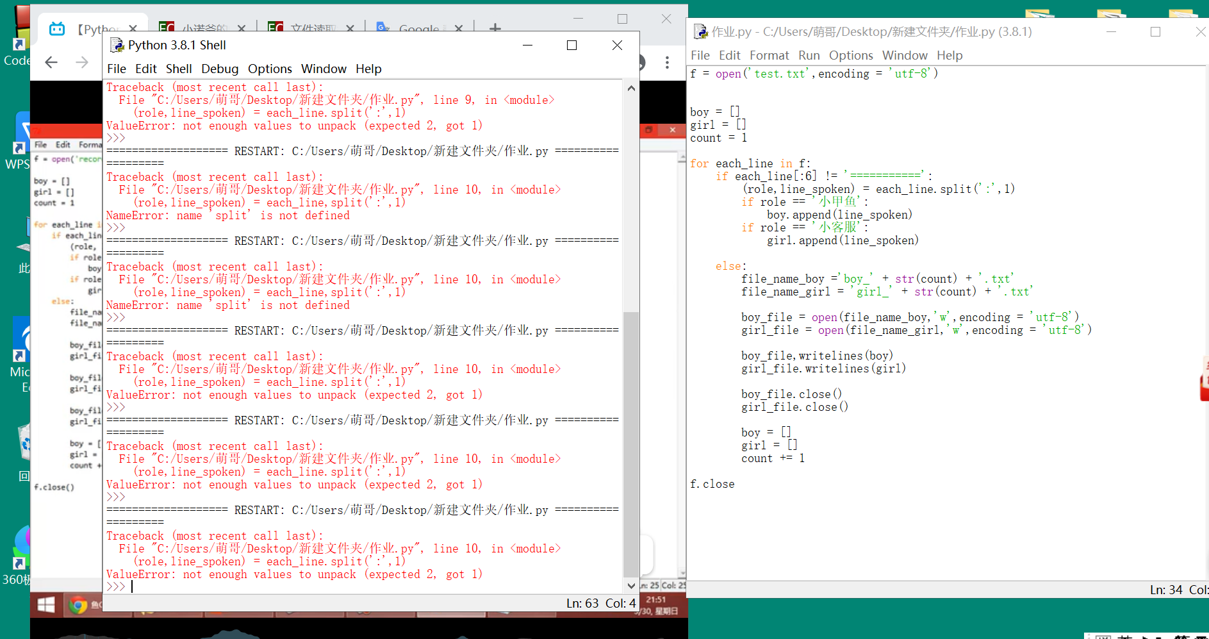The image size is (1209, 639).
Task: Click 'girl_file.close()' line in the editor
Action: click(794, 407)
